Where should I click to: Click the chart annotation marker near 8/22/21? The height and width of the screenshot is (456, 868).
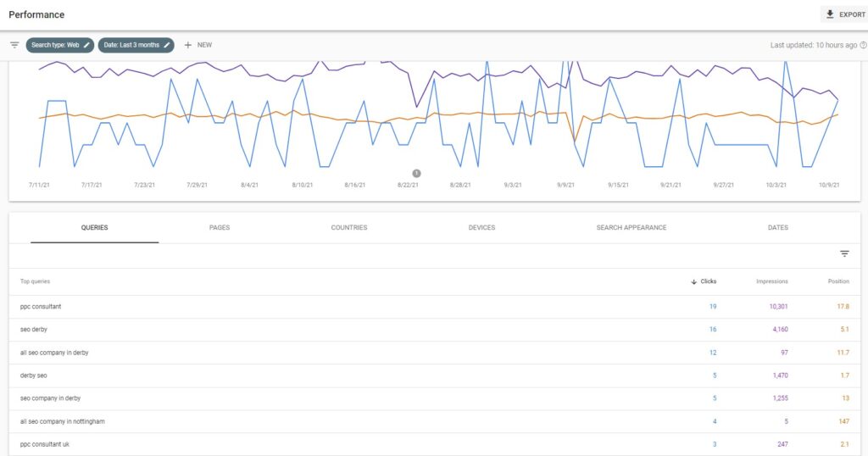[x=416, y=173]
